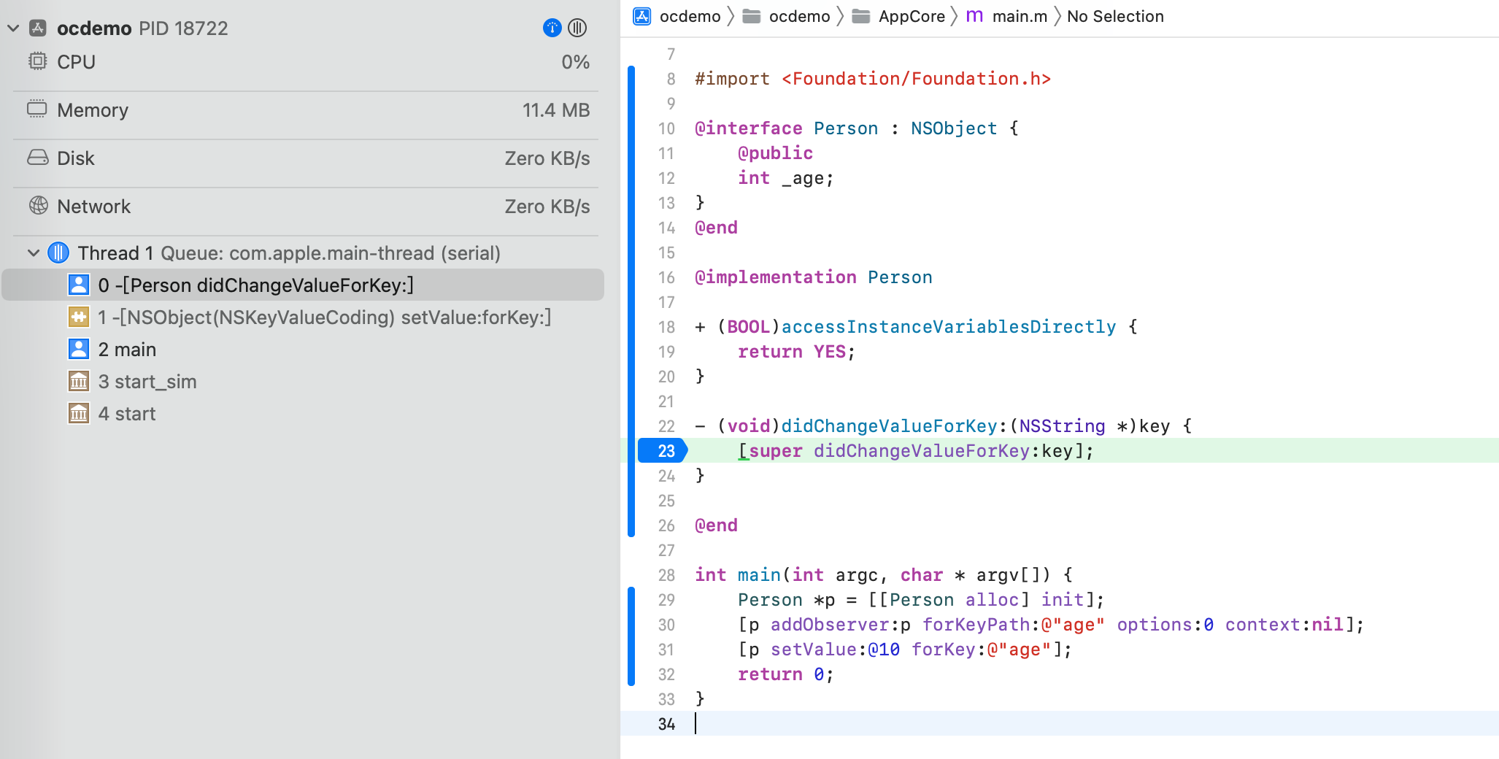The width and height of the screenshot is (1499, 759).
Task: Click the return YES statement
Action: (x=796, y=352)
